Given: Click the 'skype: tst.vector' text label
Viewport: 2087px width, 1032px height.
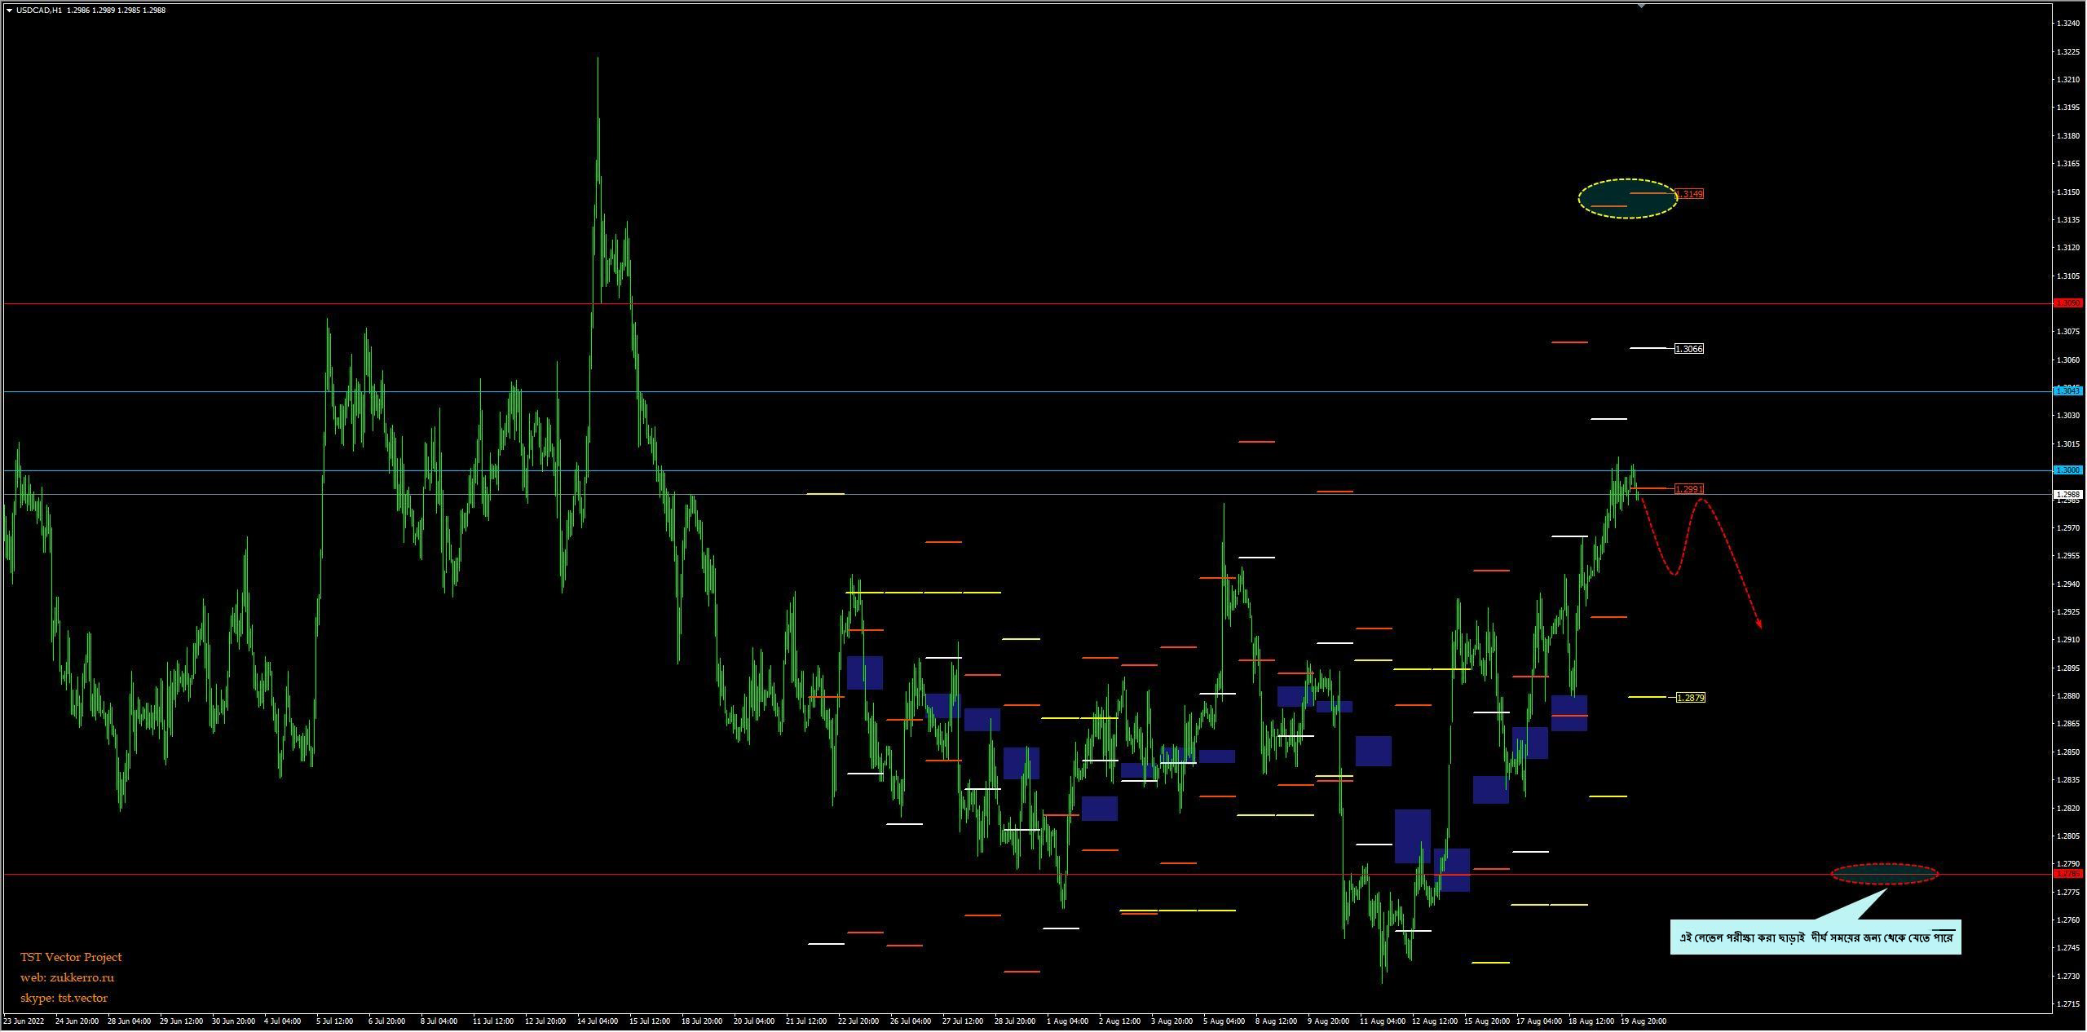Looking at the screenshot, I should pos(64,998).
